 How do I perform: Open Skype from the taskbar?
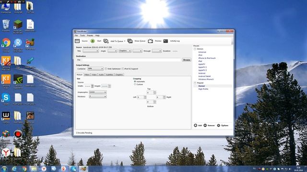(x=73, y=169)
